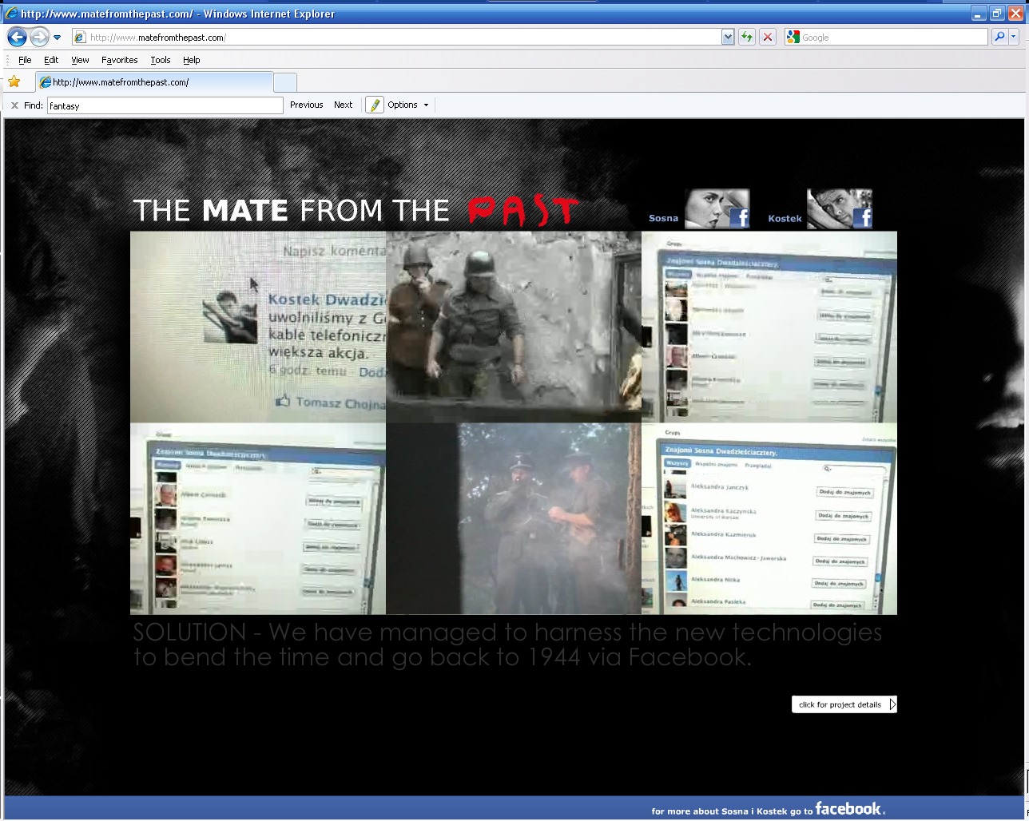1029x821 pixels.
Task: Click the browser Back arrow button
Action: (x=18, y=37)
